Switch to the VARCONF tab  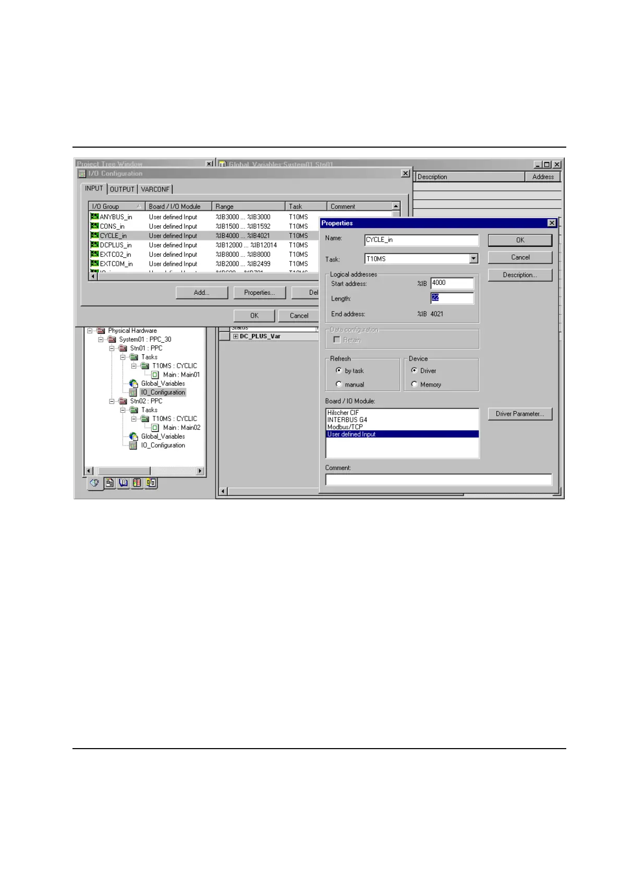155,189
